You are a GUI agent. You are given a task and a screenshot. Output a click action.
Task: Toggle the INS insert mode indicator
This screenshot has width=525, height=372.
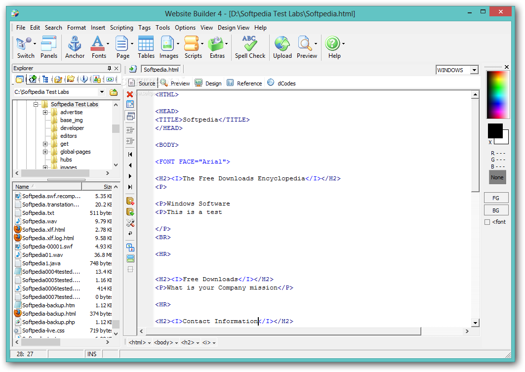[x=92, y=354]
